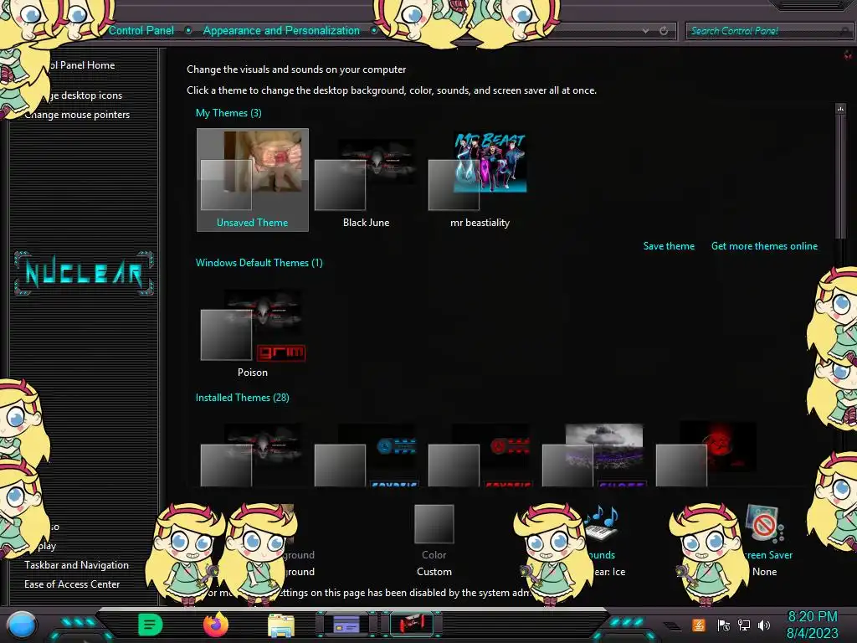Image resolution: width=857 pixels, height=643 pixels.
Task: Select the red clock installed theme thumbnail
Action: (479, 455)
